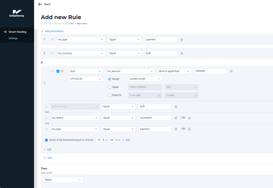Click info icon after VfR in txn_status row
273x188 pixels.
point(189,118)
